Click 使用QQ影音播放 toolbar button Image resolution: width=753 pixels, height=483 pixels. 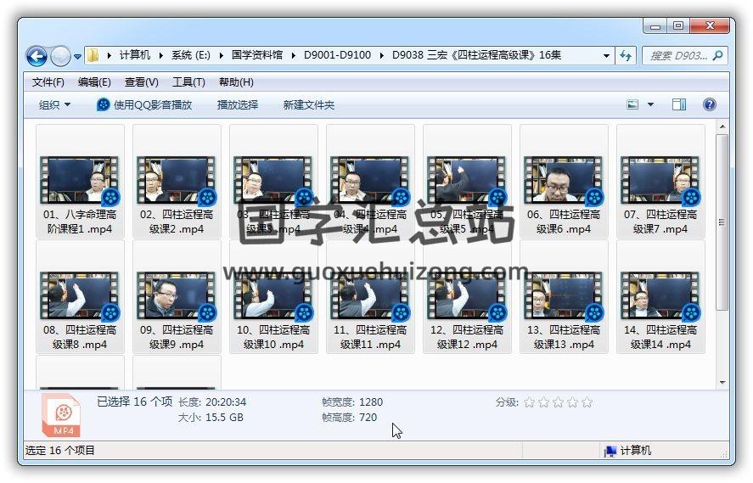(144, 104)
